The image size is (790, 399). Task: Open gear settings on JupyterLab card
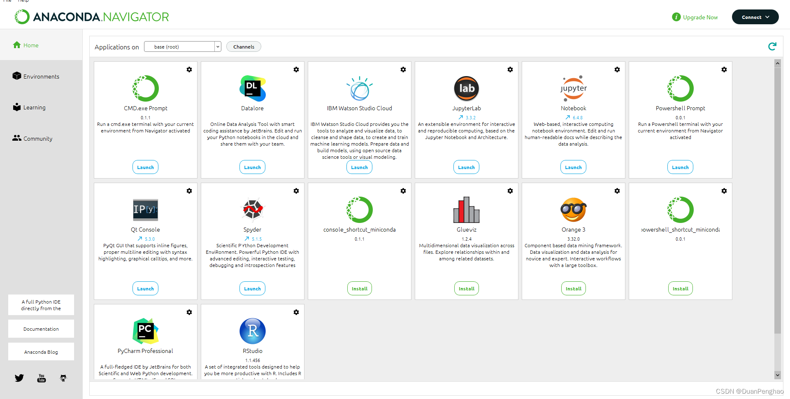[510, 70]
